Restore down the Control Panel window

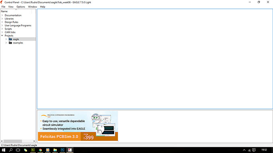tap(259, 2)
